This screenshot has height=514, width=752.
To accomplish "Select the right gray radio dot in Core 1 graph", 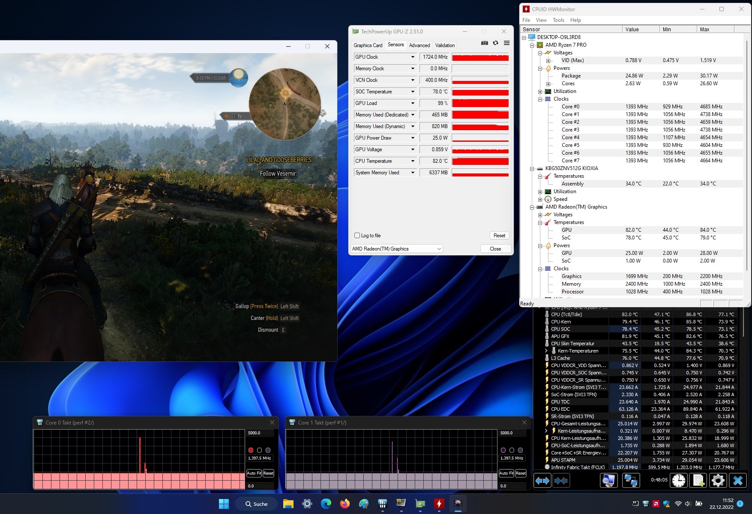I will click(x=520, y=450).
